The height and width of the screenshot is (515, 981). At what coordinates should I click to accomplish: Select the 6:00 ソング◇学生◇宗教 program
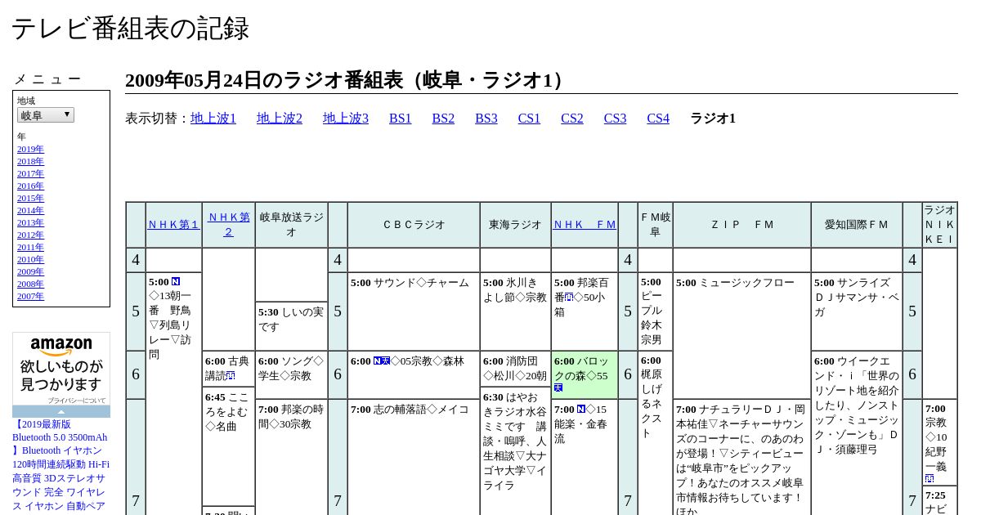point(291,375)
